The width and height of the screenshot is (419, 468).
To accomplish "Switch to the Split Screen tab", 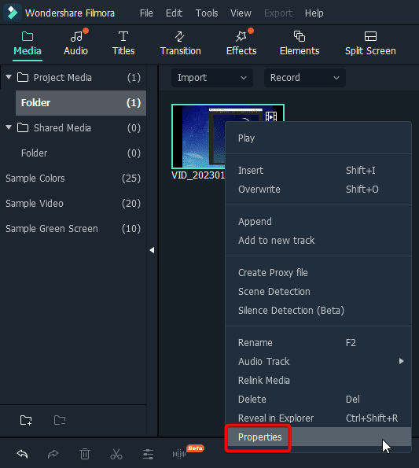I will [370, 43].
